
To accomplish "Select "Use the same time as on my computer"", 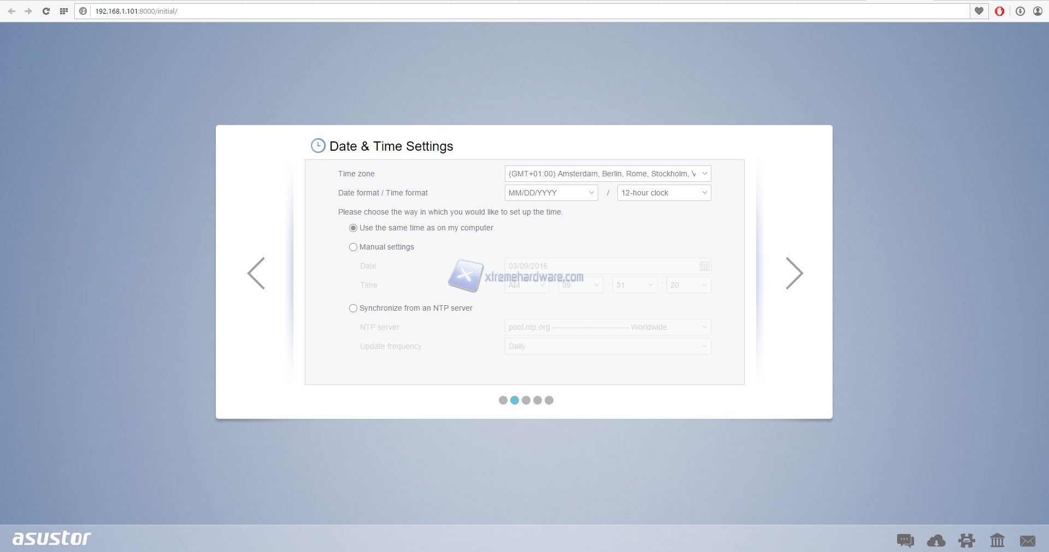I will pyautogui.click(x=353, y=228).
